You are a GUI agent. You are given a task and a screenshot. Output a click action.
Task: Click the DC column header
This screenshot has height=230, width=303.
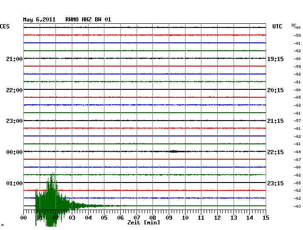(294, 25)
